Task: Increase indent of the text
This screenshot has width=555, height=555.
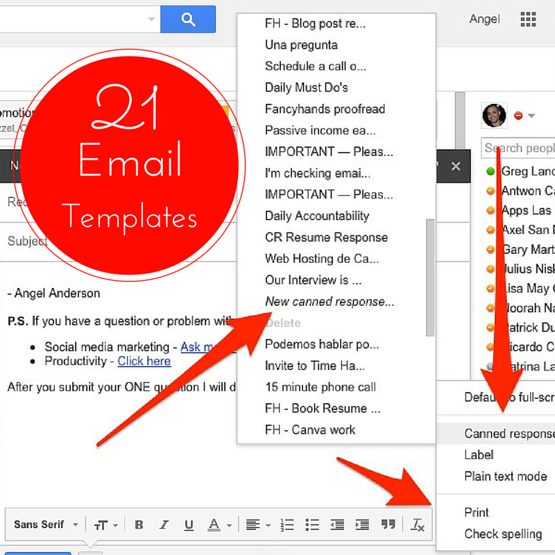Action: coord(362,525)
